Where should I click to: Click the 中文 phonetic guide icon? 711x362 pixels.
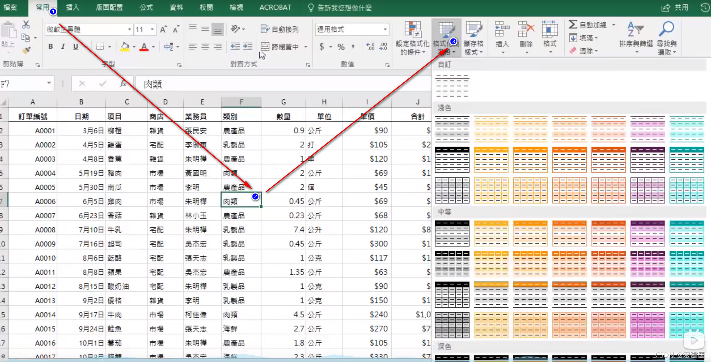(x=169, y=47)
